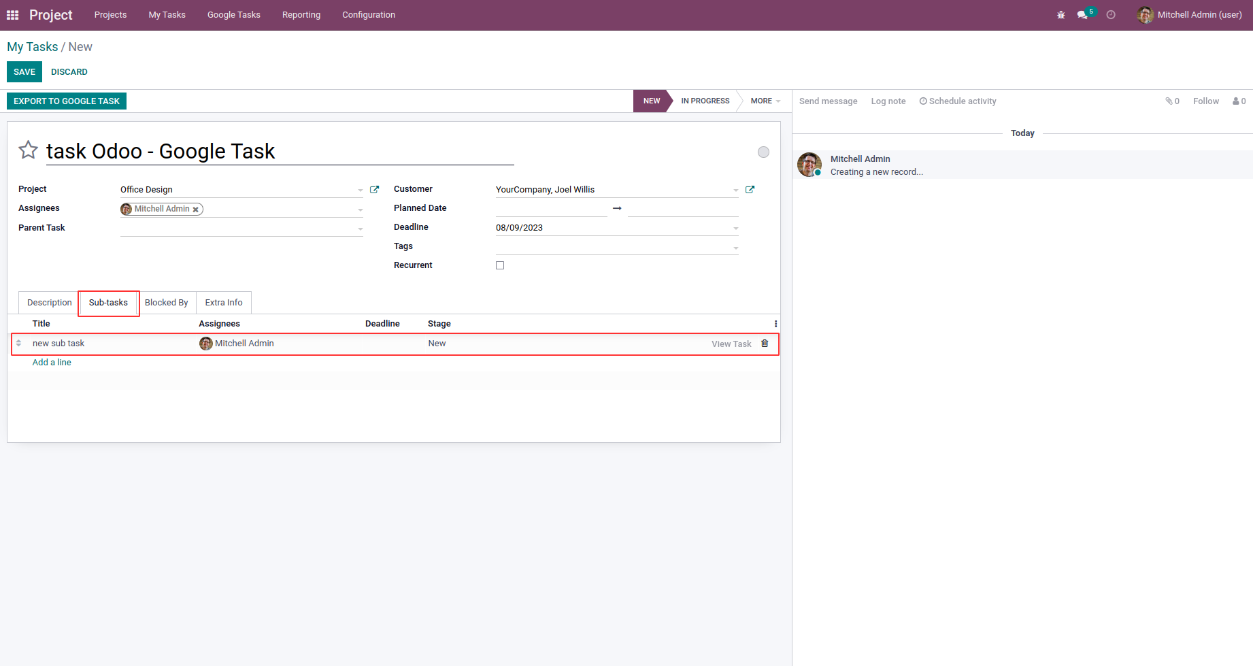Click View Task for new sub task
Image resolution: width=1253 pixels, height=666 pixels.
click(x=731, y=344)
